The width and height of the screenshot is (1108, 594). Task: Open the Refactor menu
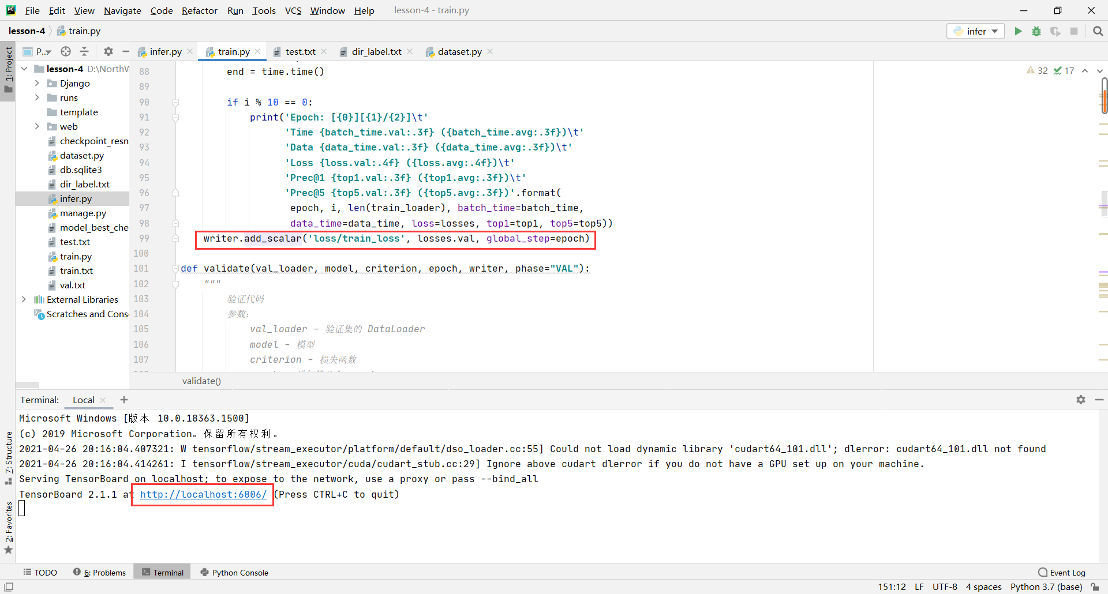[199, 10]
